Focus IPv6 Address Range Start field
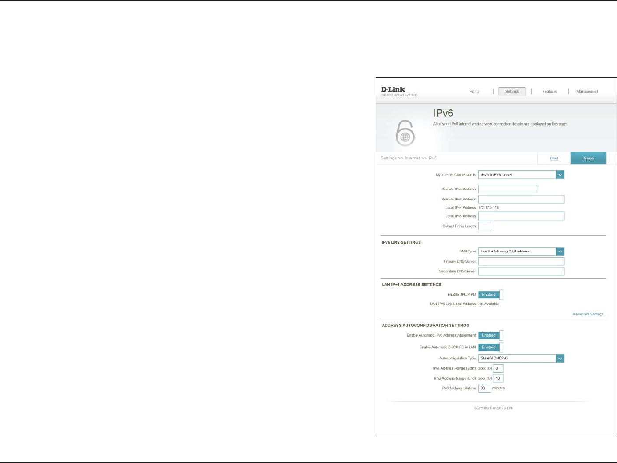The image size is (617, 463). (498, 368)
